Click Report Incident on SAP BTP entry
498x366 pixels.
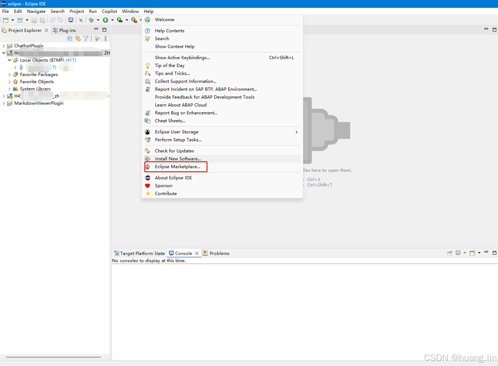222,89
